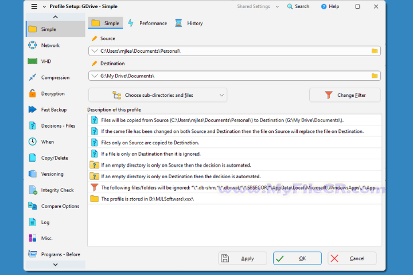413x275 pixels.
Task: Open the VHD section icon
Action: 32,61
